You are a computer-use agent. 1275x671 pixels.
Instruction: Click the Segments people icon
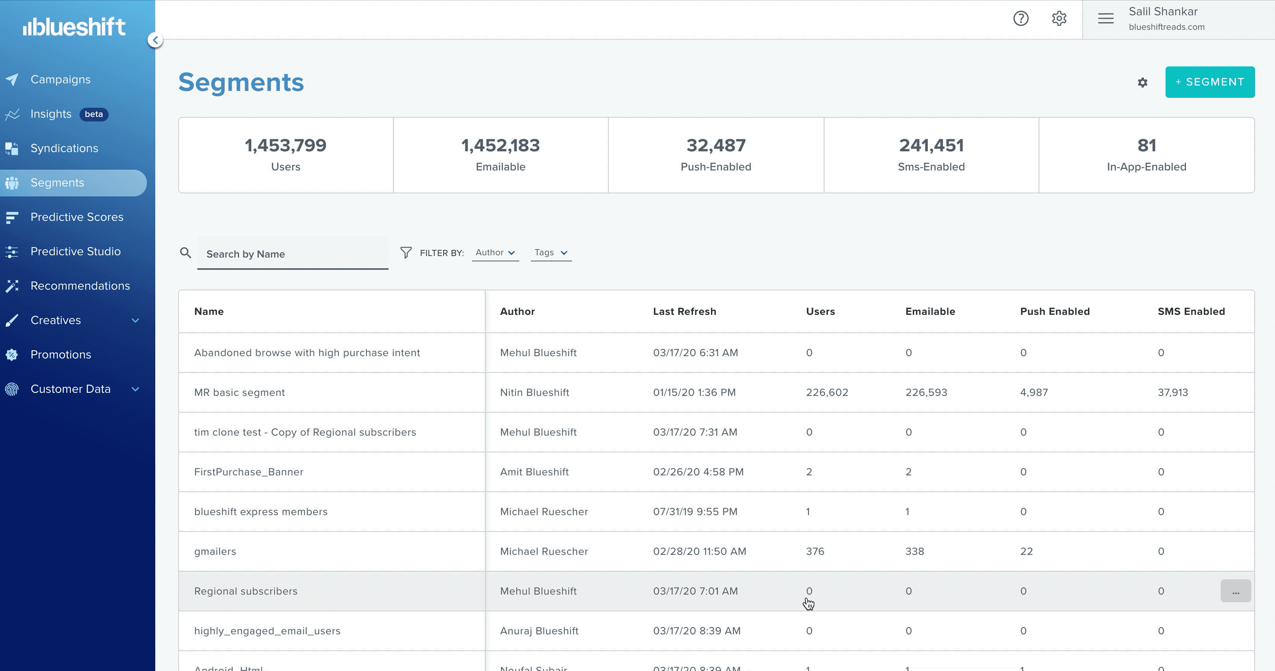point(12,183)
